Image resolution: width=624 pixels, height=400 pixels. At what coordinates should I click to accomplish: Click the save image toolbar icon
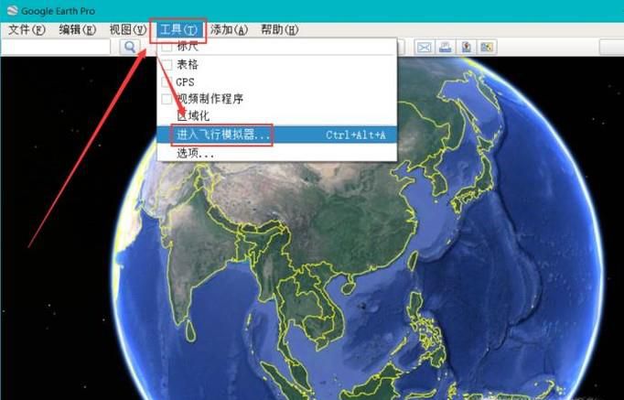coord(467,48)
